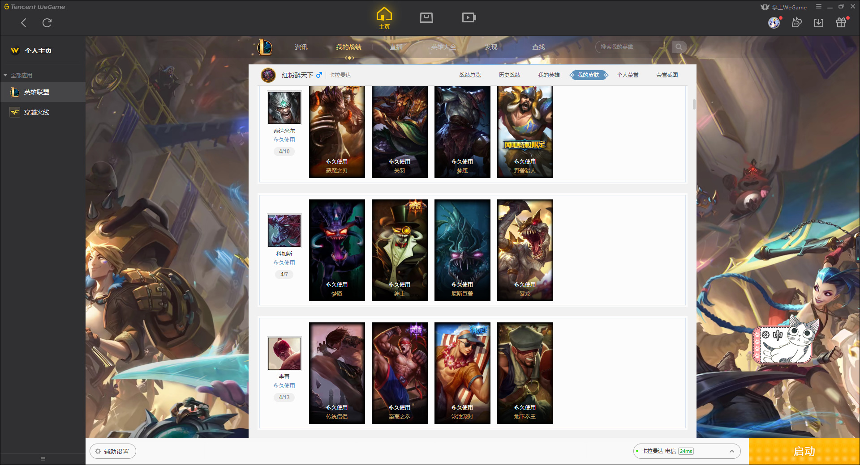Select the 我的皮肤 sub-tab

(x=588, y=75)
